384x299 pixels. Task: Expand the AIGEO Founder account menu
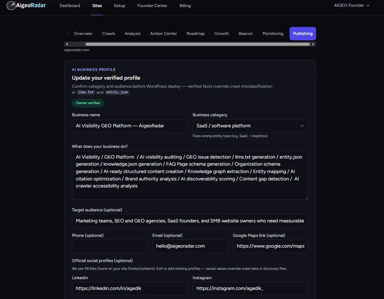pos(351,5)
